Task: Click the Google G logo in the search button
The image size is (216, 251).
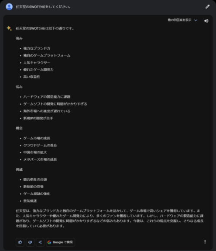Action: point(49,242)
